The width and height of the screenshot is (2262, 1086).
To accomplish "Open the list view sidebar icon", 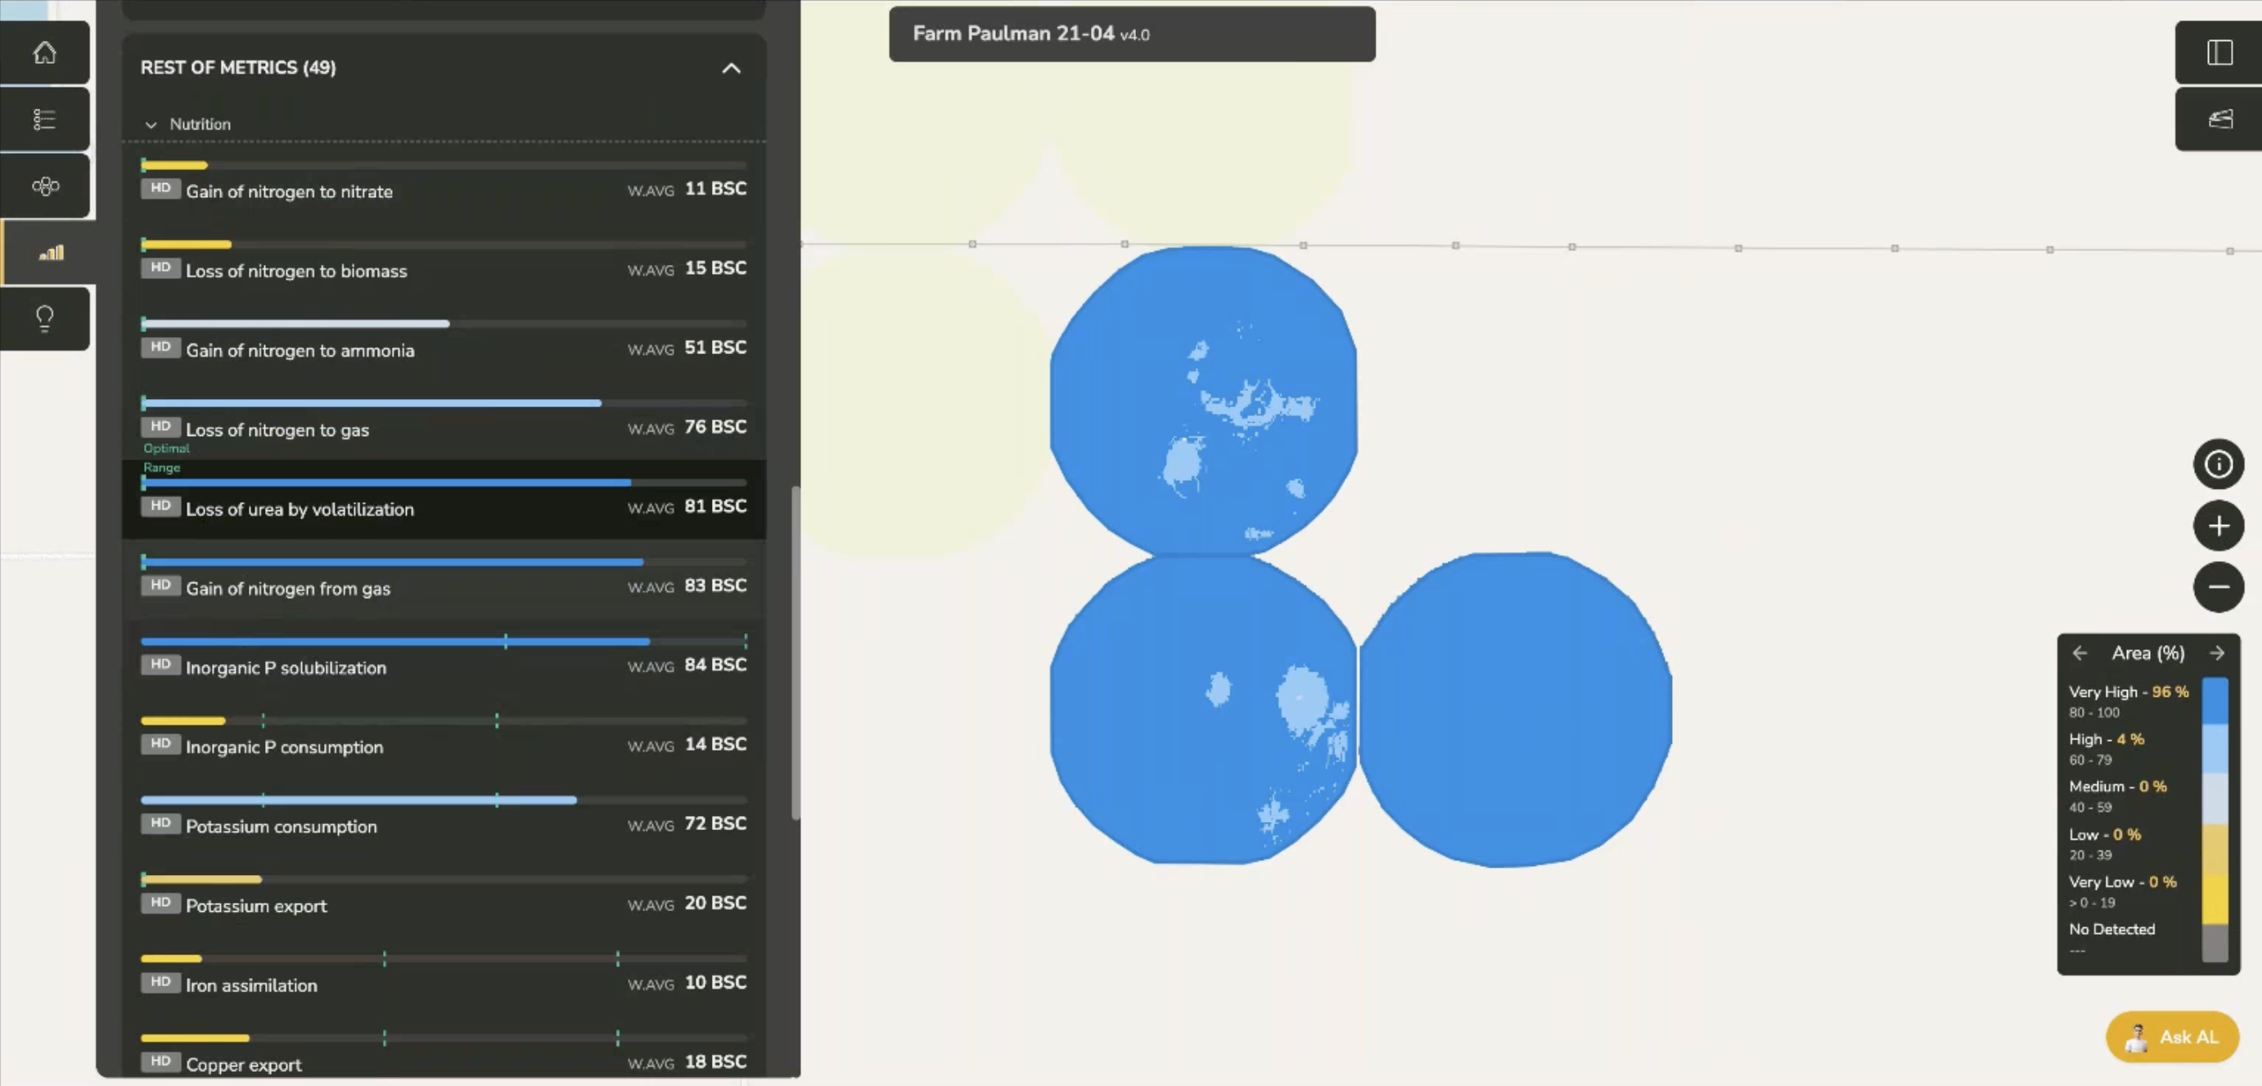I will click(45, 119).
